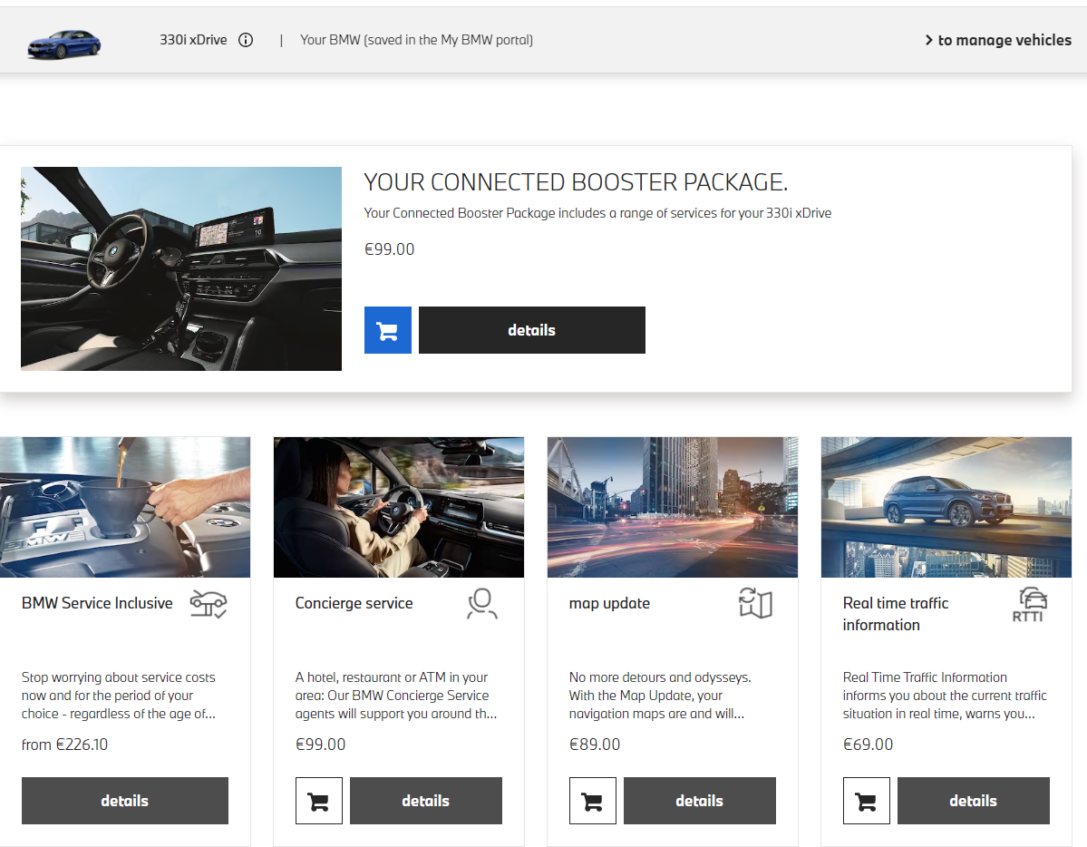Image resolution: width=1087 pixels, height=847 pixels.
Task: Add Connected Booster Package to cart
Action: pos(387,330)
